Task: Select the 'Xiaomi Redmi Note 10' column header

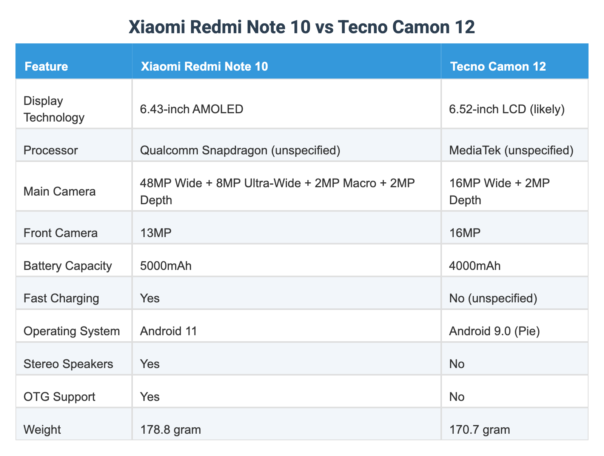Action: point(204,66)
